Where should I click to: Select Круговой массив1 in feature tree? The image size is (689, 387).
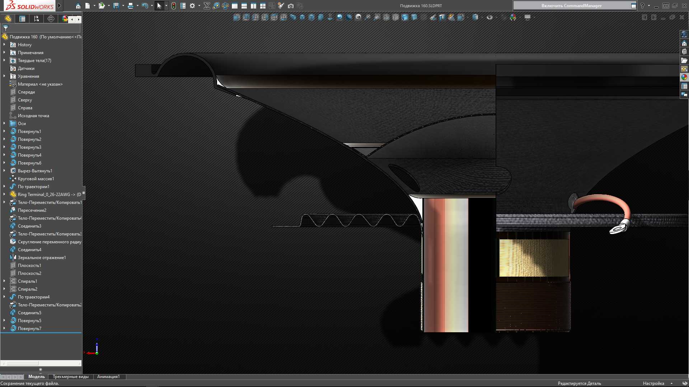[x=32, y=179]
